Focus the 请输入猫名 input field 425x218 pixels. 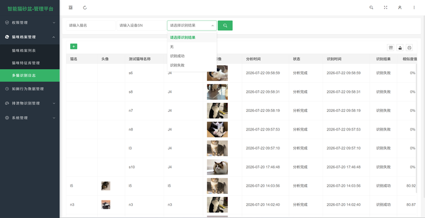91,25
